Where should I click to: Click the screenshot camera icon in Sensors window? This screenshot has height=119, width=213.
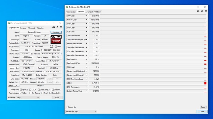pyautogui.click(x=198, y=11)
